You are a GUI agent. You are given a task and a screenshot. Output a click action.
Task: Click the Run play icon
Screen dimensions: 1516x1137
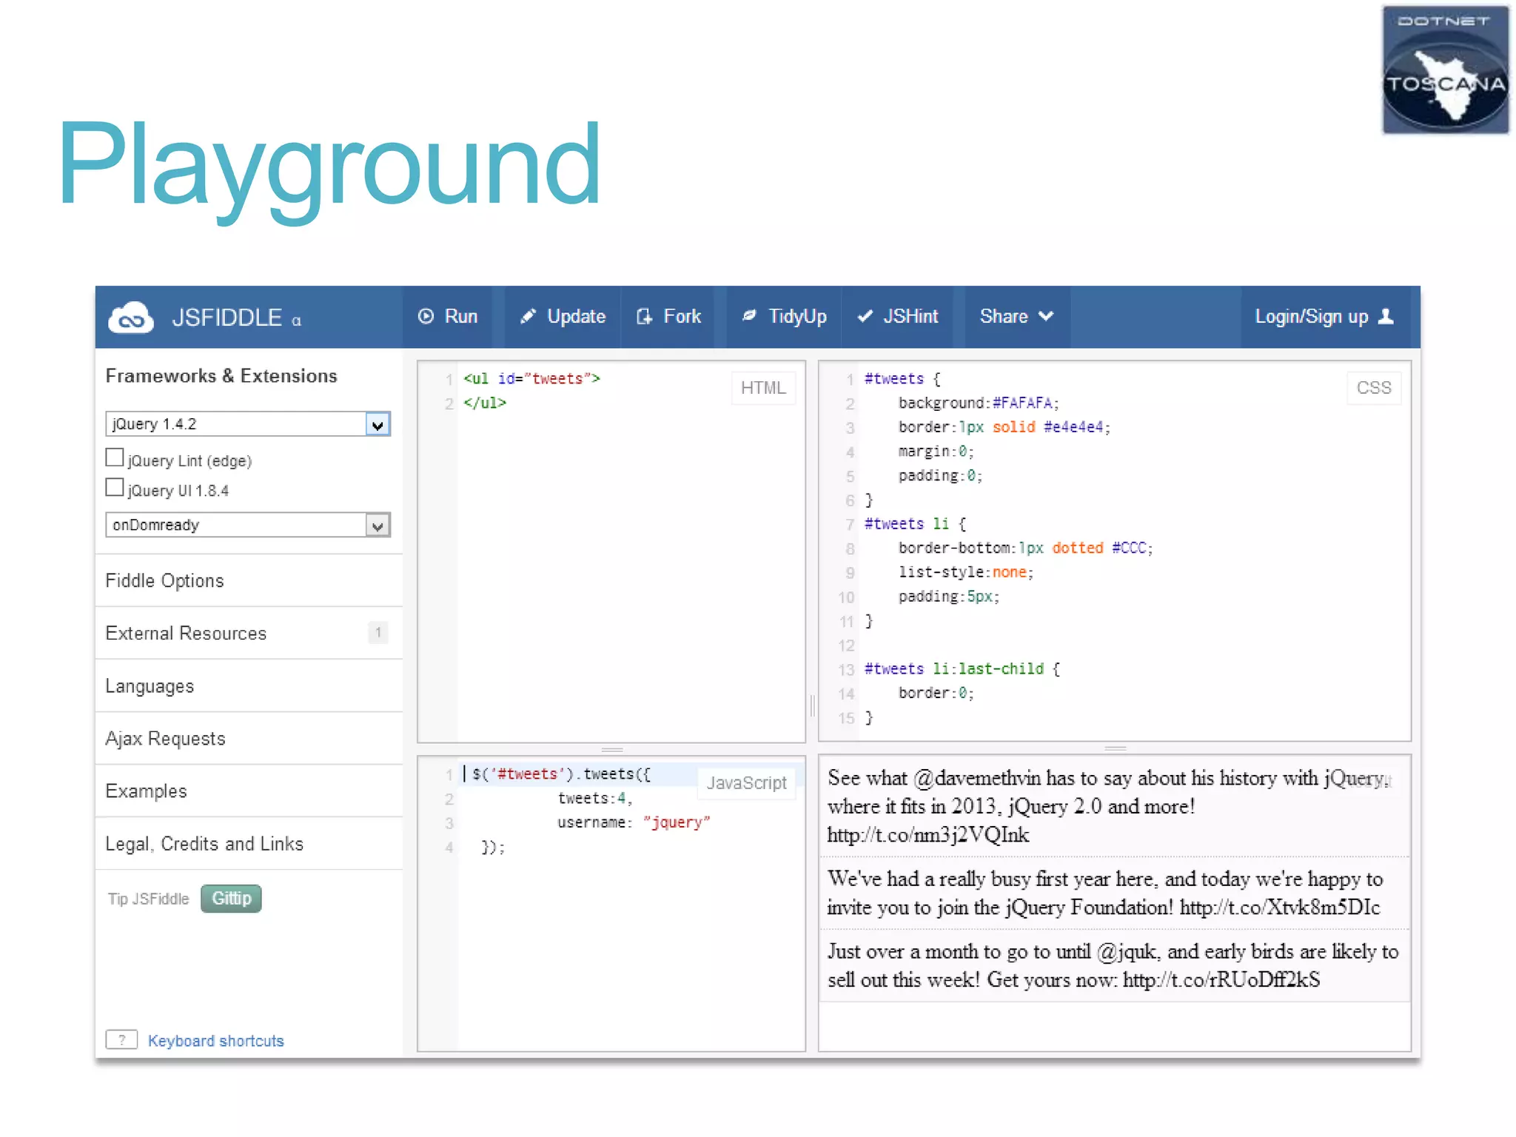(426, 316)
